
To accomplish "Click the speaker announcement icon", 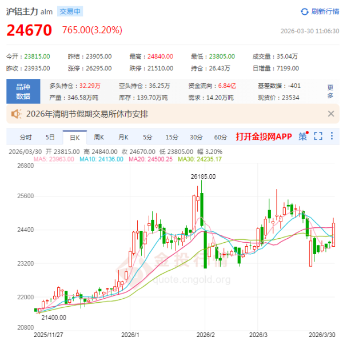I will point(17,114).
